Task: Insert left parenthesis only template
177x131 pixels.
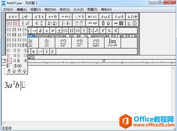Action: coord(9,50)
